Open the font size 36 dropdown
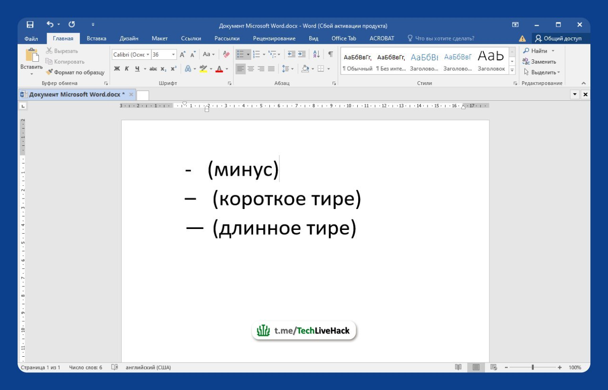The image size is (608, 390). 173,55
